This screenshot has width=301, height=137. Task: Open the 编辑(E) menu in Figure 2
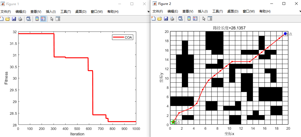click(x=173, y=11)
